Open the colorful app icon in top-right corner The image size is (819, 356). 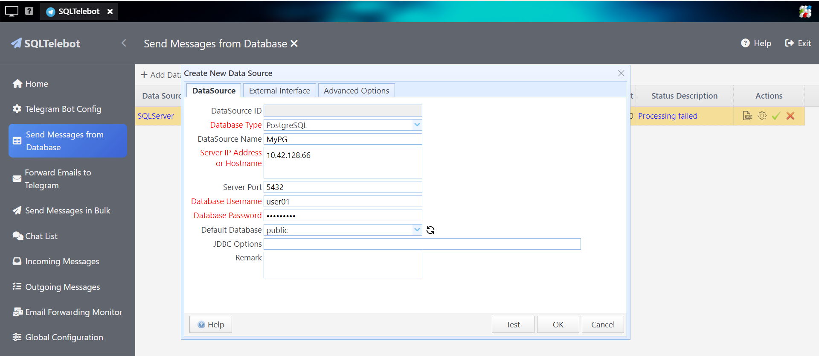coord(805,12)
